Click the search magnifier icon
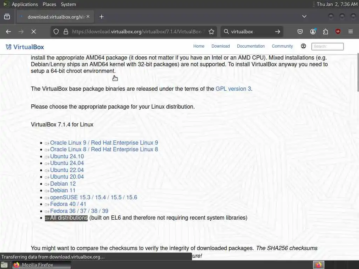The height and width of the screenshot is (269, 359). (226, 32)
